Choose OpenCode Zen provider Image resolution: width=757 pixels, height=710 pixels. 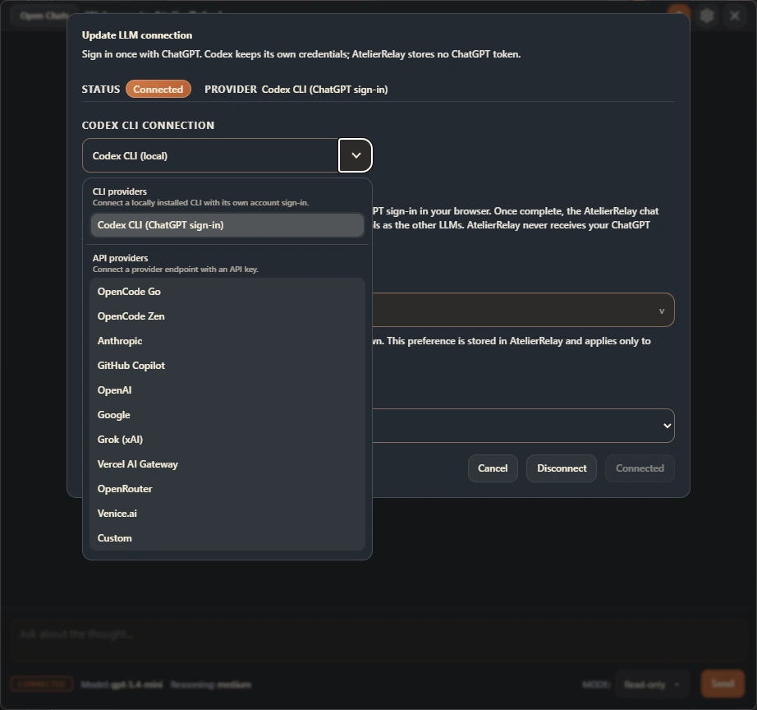(x=227, y=316)
